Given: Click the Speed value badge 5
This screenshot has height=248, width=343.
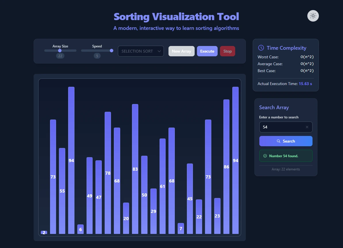Looking at the screenshot, I should coord(97,56).
